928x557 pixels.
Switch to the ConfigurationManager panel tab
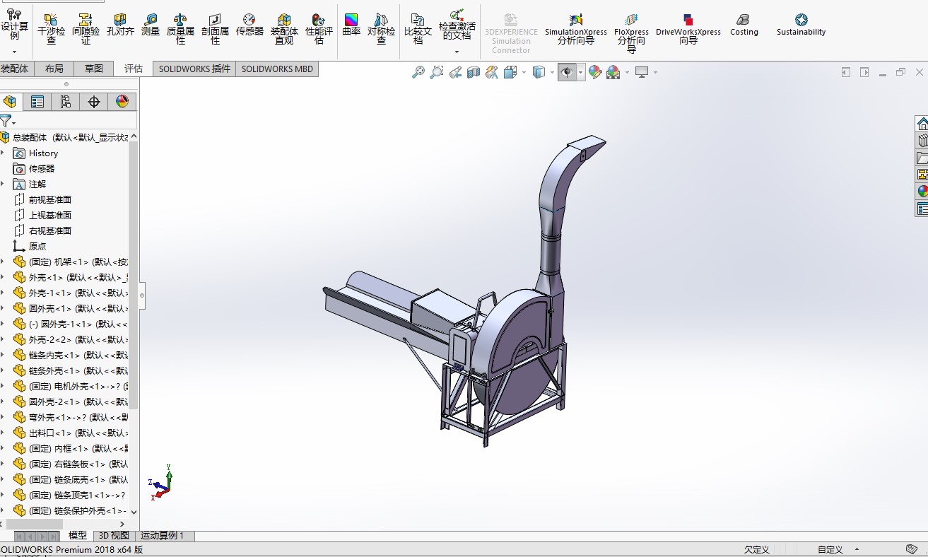pyautogui.click(x=66, y=102)
